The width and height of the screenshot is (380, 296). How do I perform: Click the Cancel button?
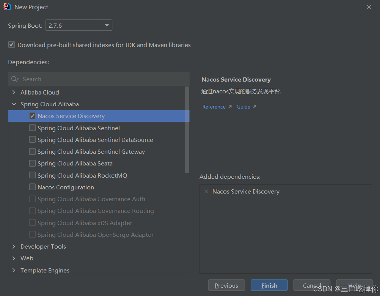[x=312, y=285]
